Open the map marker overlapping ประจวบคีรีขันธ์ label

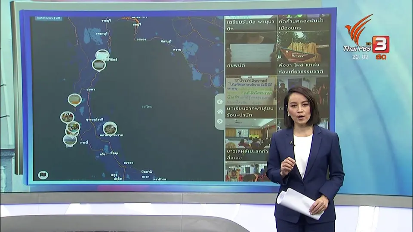[102, 55]
